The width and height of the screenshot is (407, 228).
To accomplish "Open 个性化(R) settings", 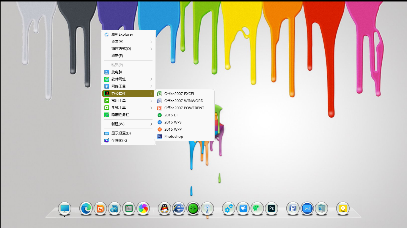I will [x=128, y=140].
